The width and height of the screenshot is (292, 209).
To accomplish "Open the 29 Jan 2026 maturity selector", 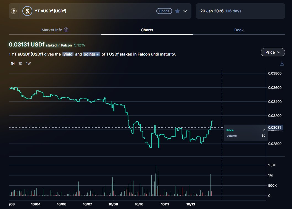I will click(240, 11).
